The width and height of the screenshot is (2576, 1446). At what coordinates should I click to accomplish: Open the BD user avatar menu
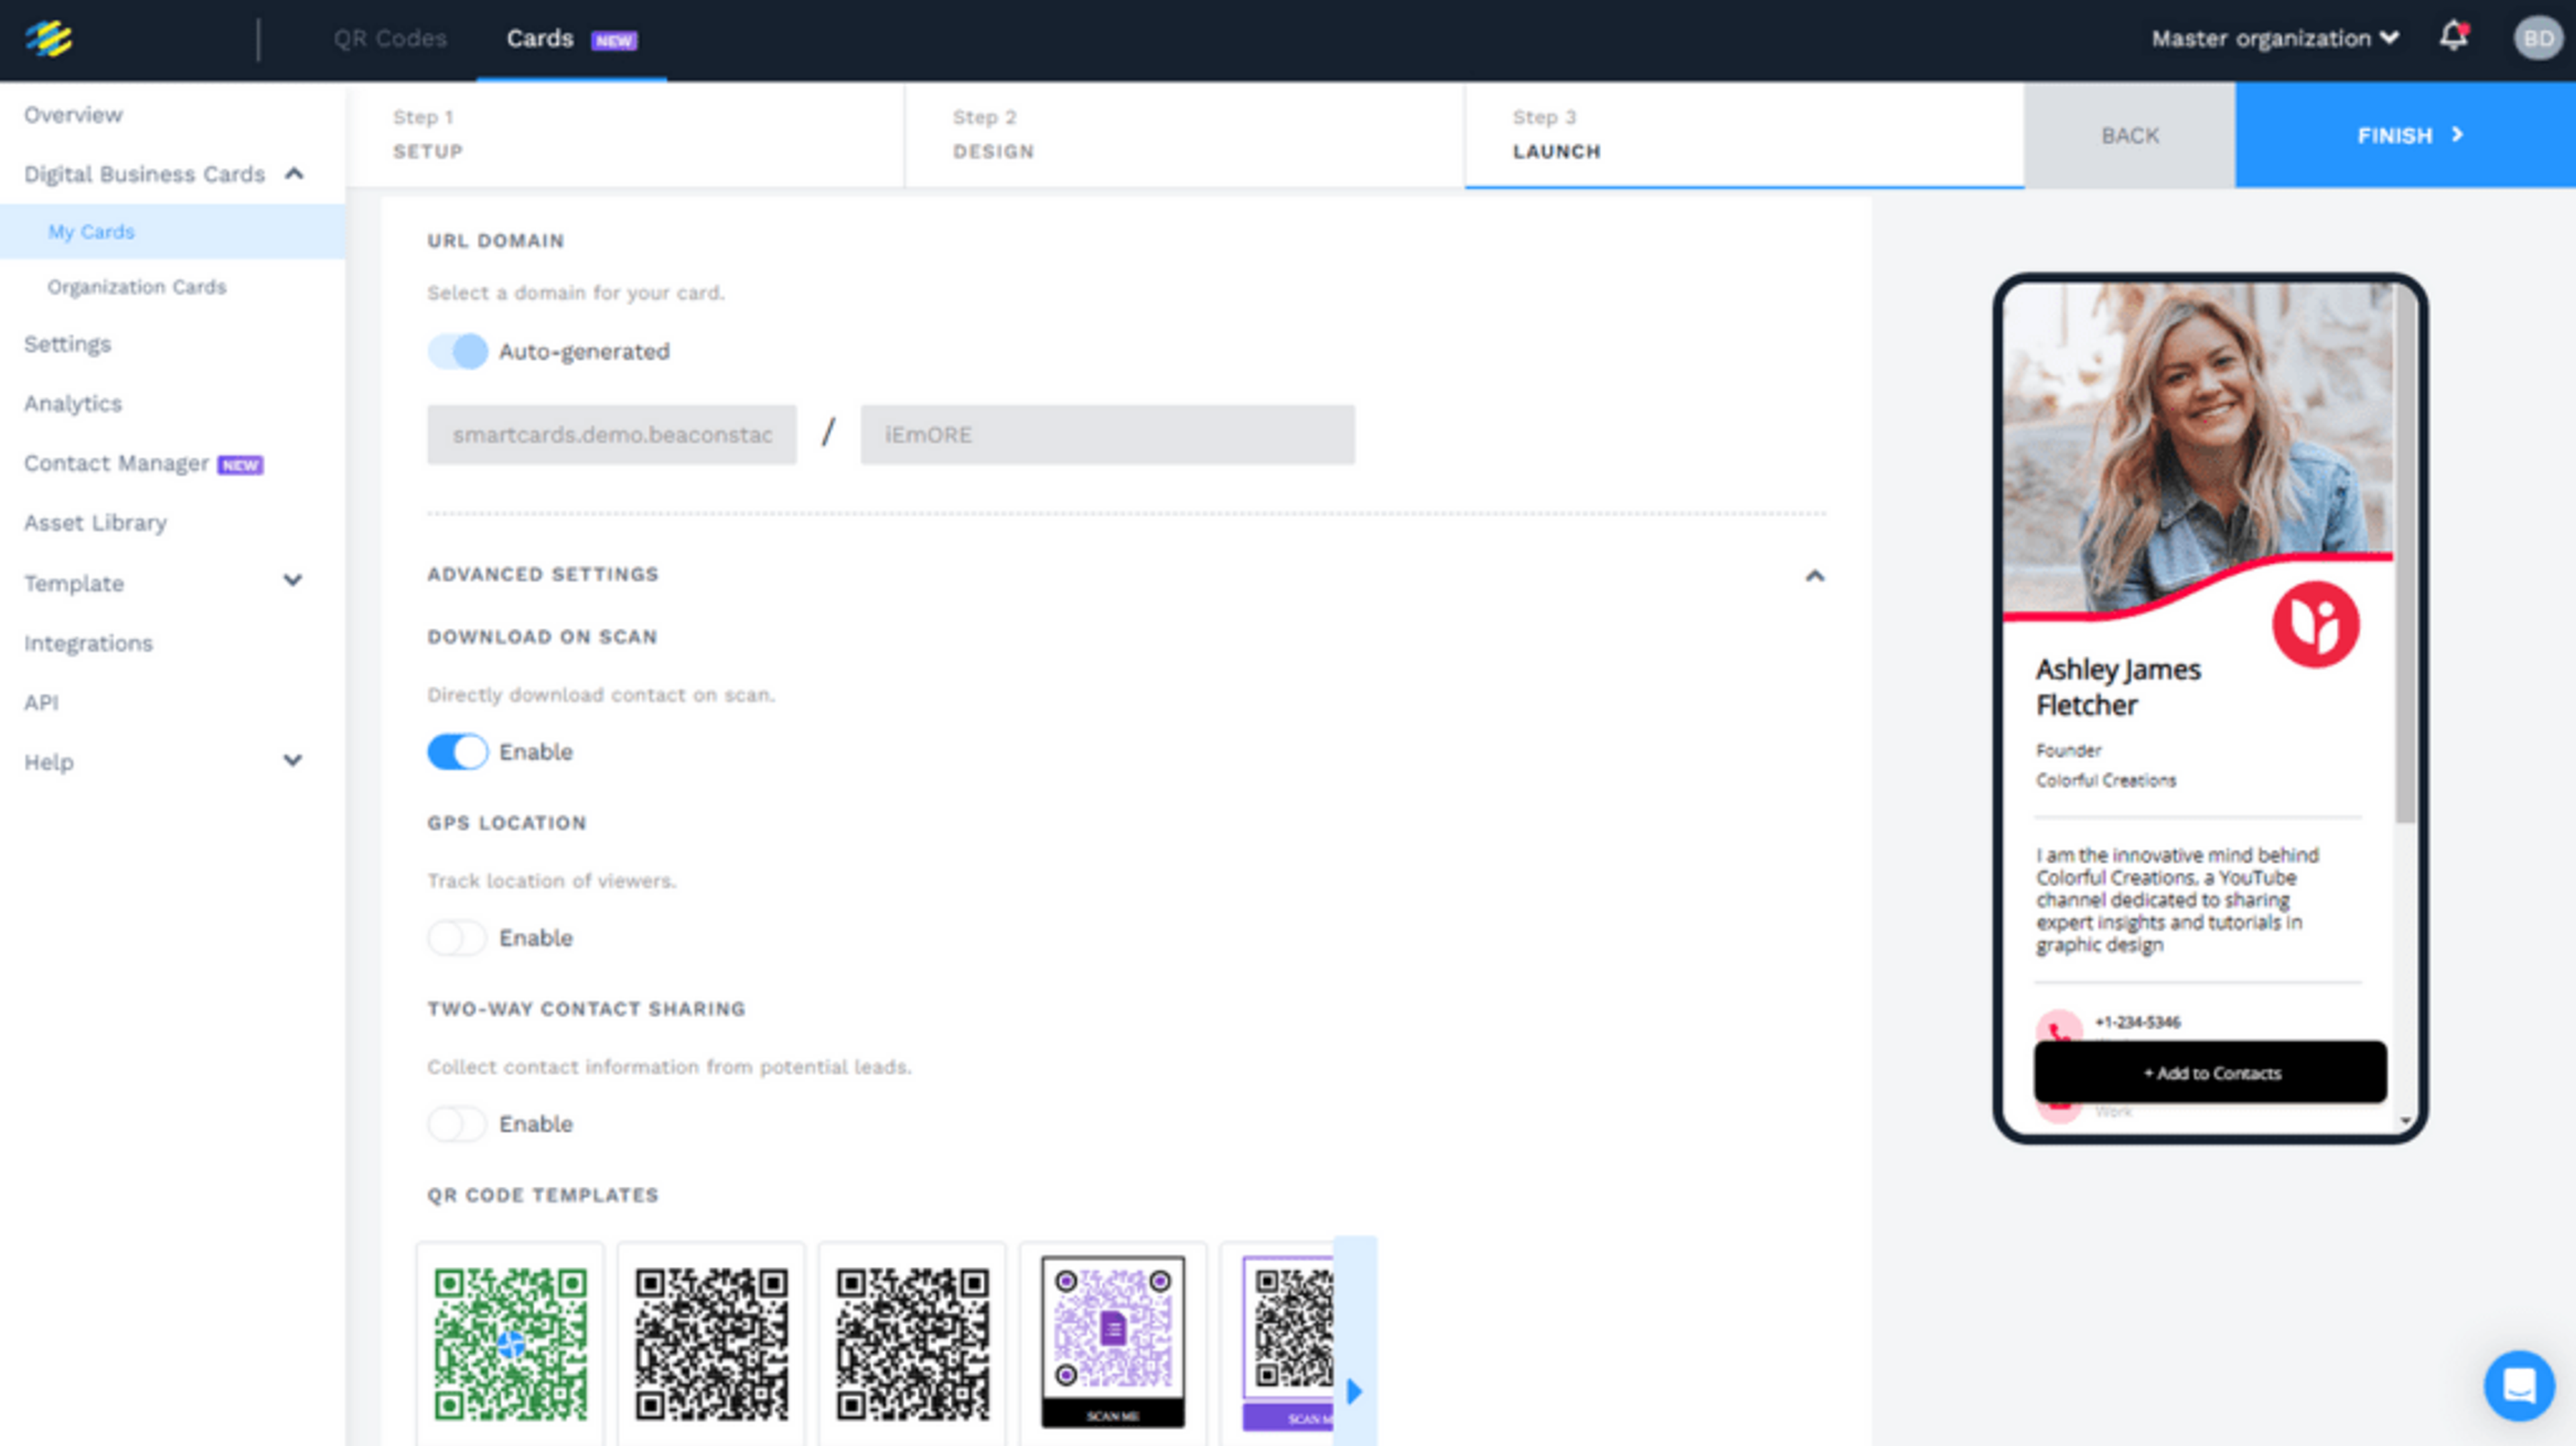(2537, 39)
